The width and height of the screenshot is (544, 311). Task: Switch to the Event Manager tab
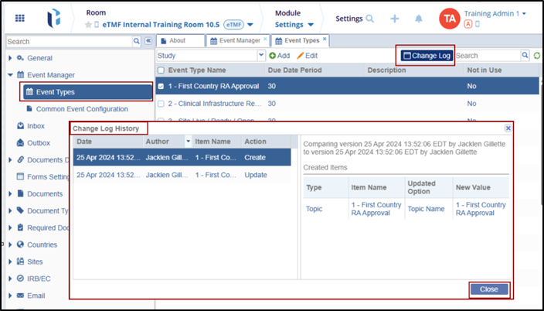coord(236,40)
